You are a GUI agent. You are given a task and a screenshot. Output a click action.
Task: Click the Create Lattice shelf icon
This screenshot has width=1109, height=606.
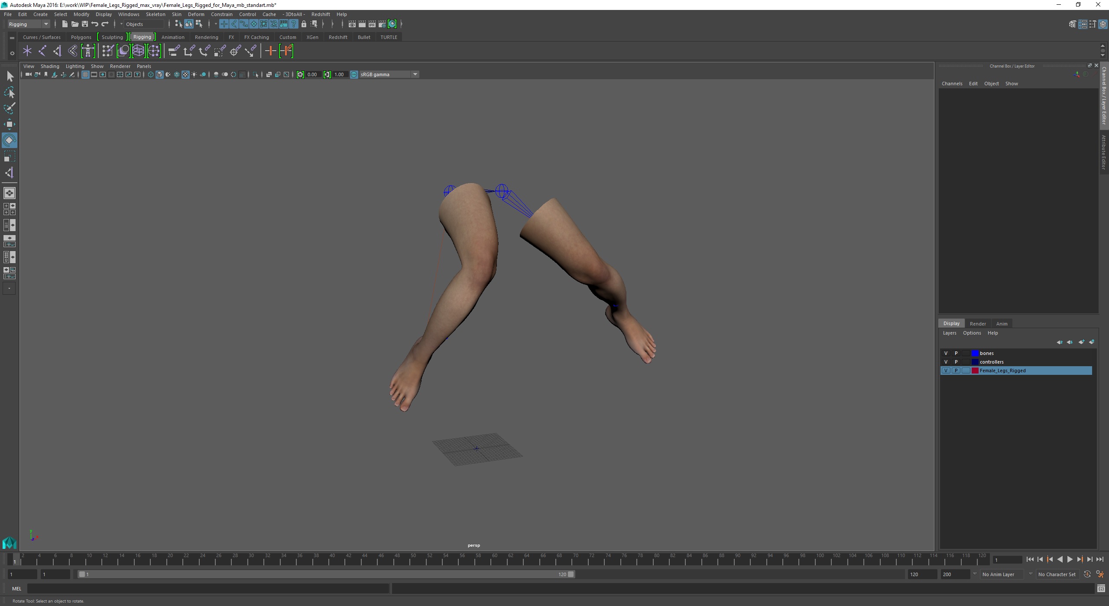(139, 51)
